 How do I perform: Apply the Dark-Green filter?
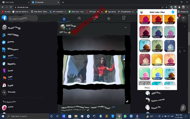coord(157,46)
